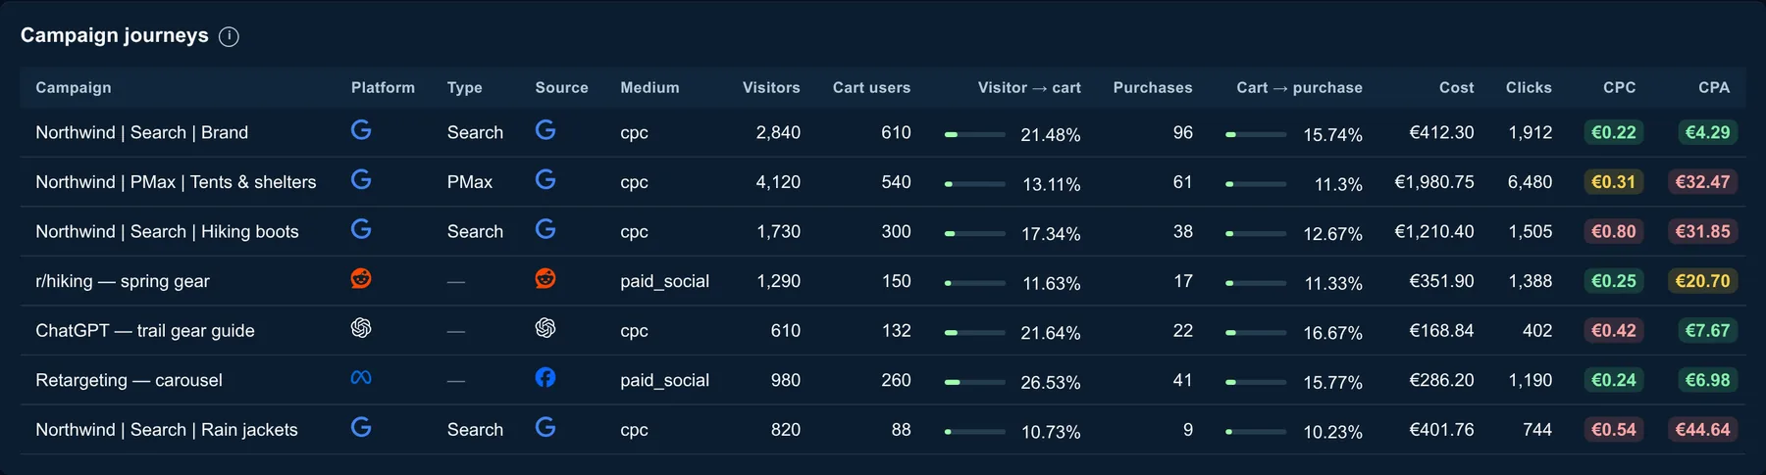The image size is (1766, 475).
Task: Click red €32.47 CPA badge
Action: click(1702, 182)
